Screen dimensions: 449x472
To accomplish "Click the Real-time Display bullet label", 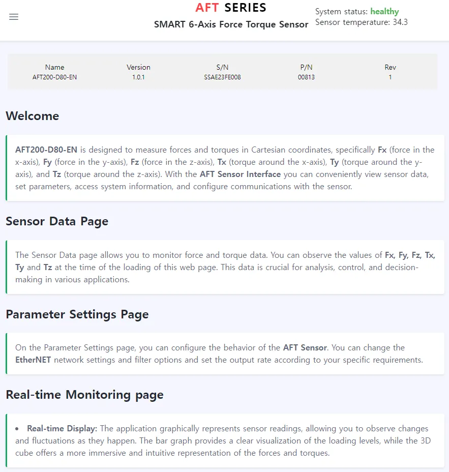I will 62,428.
